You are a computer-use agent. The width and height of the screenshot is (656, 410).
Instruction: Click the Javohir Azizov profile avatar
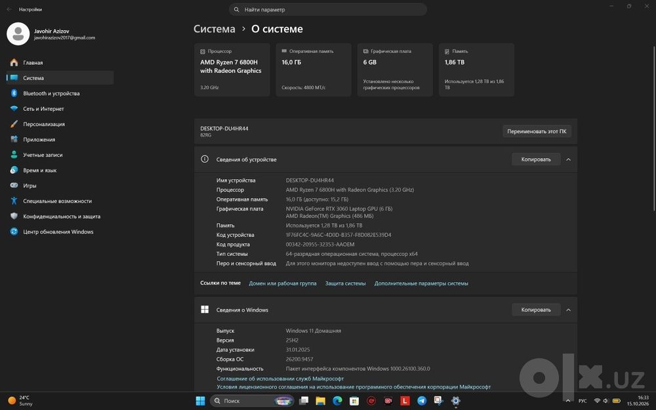point(18,34)
